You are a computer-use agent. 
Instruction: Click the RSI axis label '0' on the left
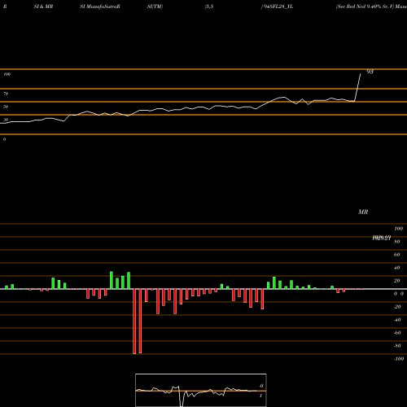4,139
